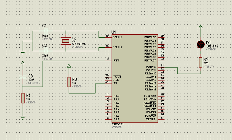Click the power terminal above R3
Screen dimensions: 232x140
click(69, 66)
